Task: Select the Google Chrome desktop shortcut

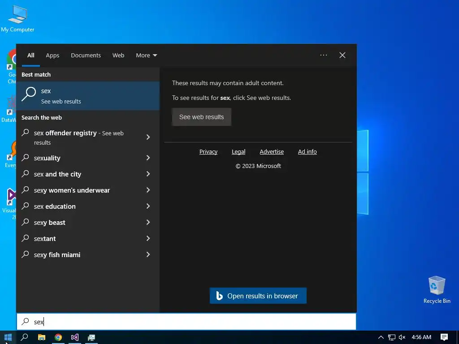Action: [11, 67]
